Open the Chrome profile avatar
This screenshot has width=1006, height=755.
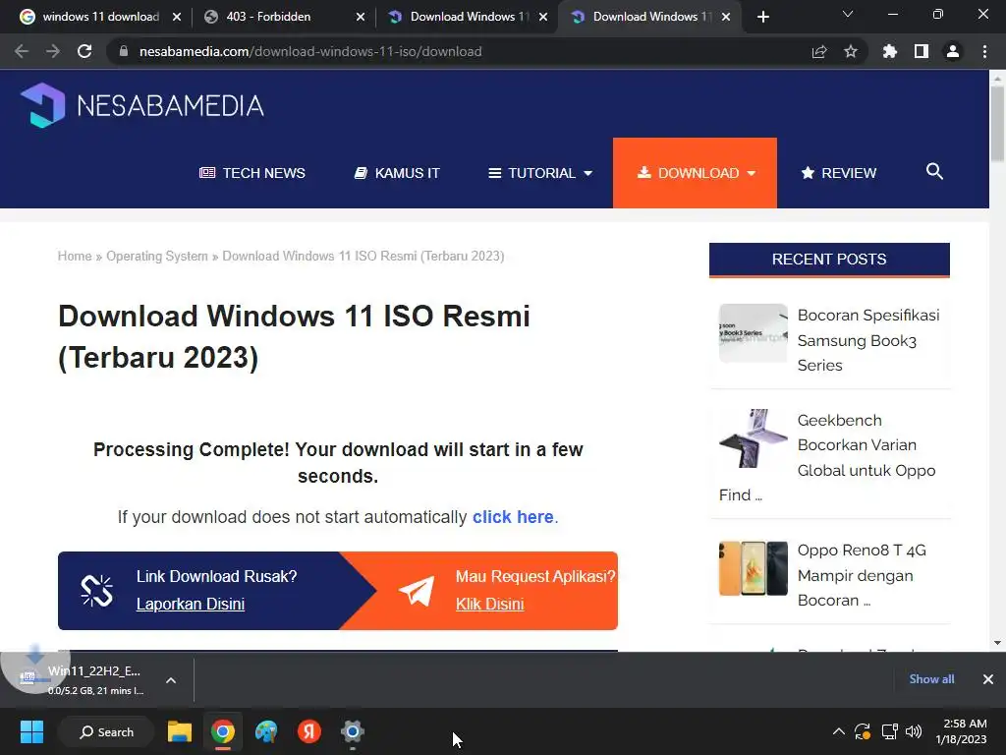953,51
